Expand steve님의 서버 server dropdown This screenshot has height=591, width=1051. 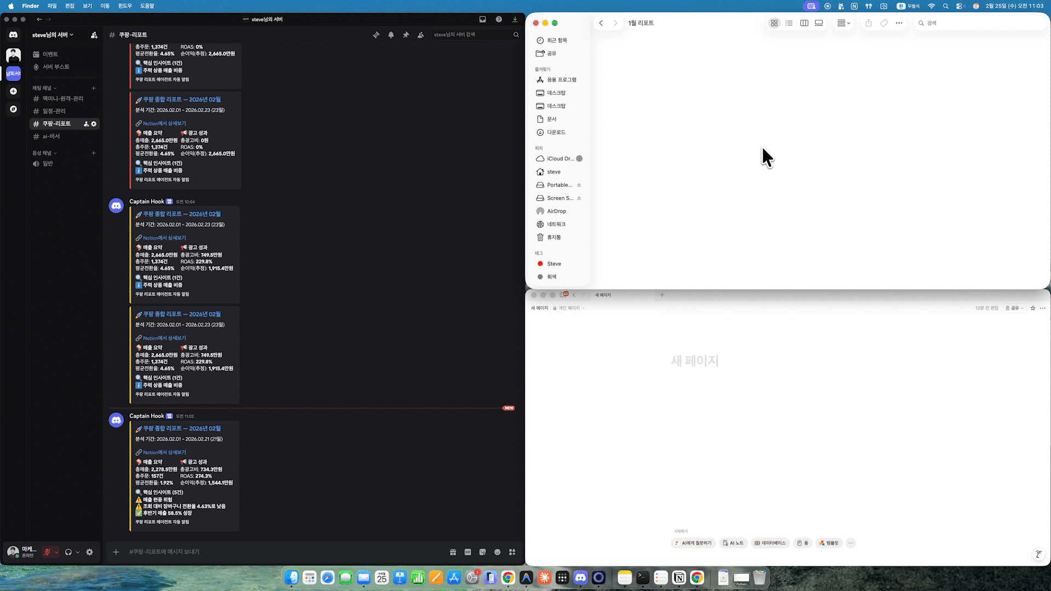point(53,35)
